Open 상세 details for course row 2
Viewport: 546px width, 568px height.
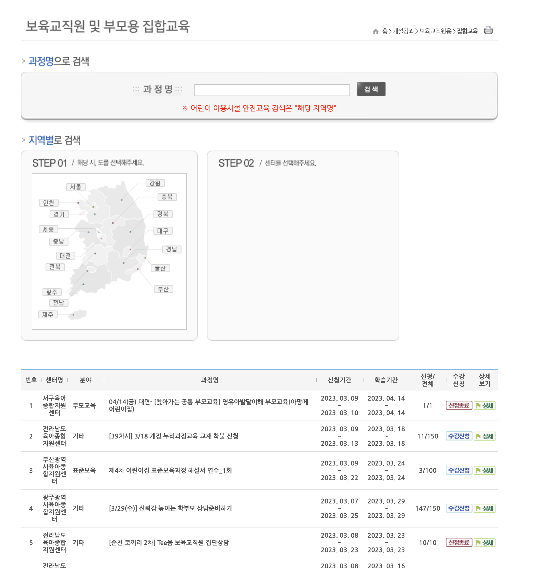(484, 436)
